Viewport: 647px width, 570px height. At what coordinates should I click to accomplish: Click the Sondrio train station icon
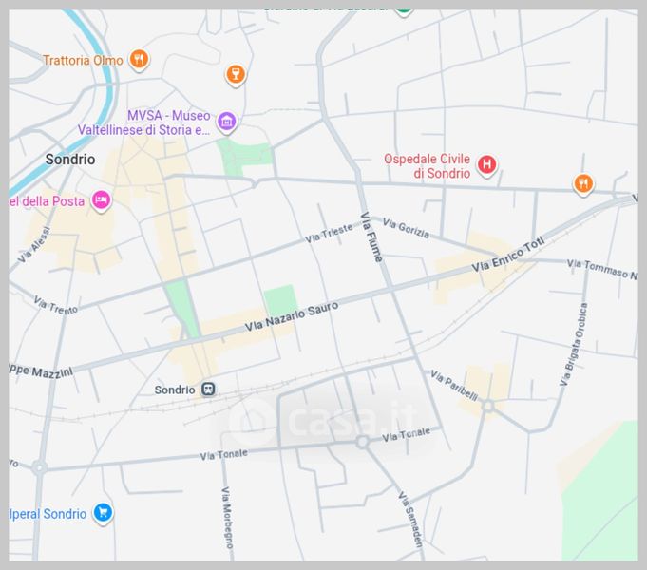tap(207, 389)
